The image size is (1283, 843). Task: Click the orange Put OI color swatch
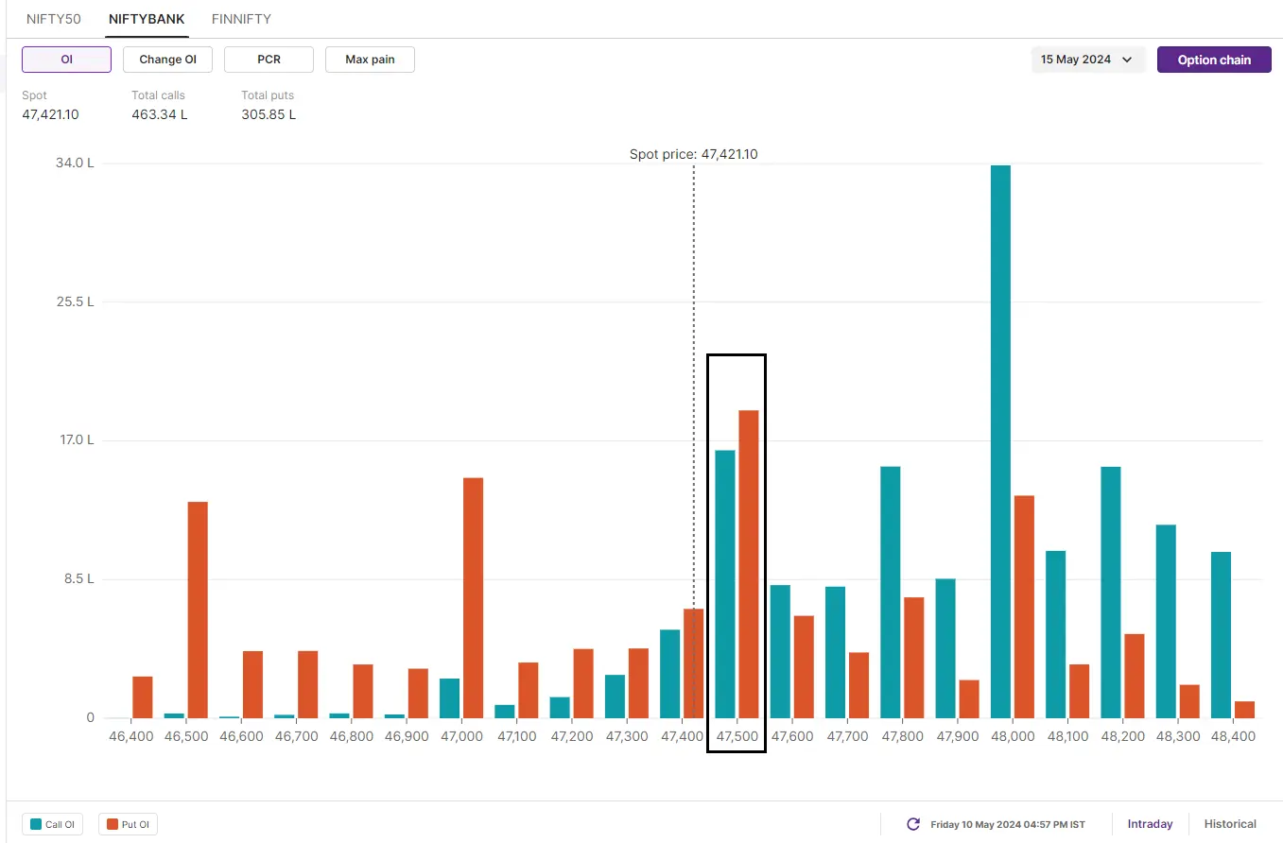click(113, 824)
